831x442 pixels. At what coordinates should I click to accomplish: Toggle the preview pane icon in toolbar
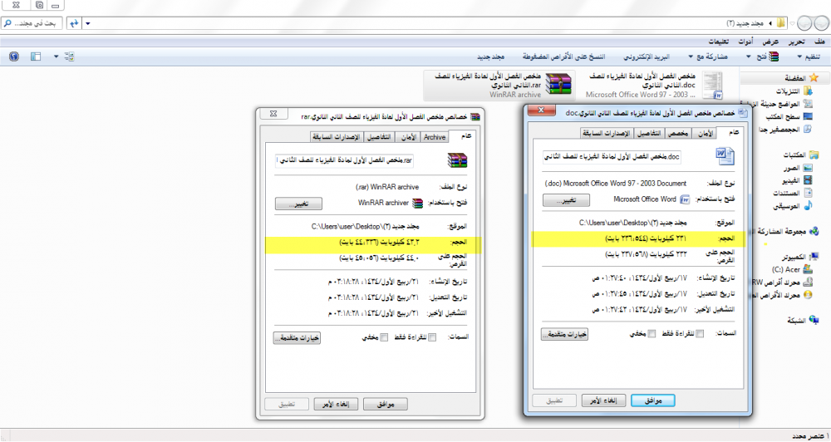tap(36, 56)
